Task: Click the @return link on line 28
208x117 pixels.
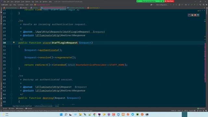Action: point(28,35)
